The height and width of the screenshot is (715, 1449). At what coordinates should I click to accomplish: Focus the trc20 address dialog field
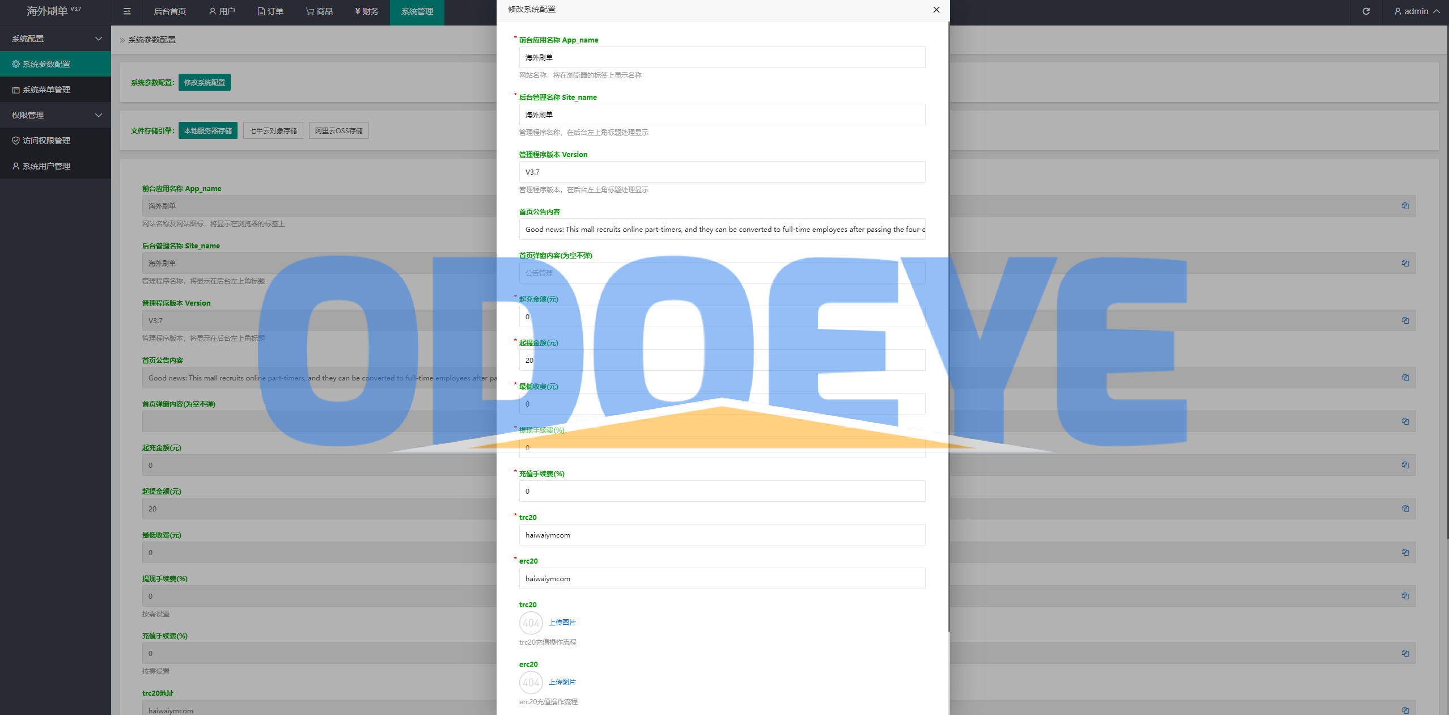[722, 535]
